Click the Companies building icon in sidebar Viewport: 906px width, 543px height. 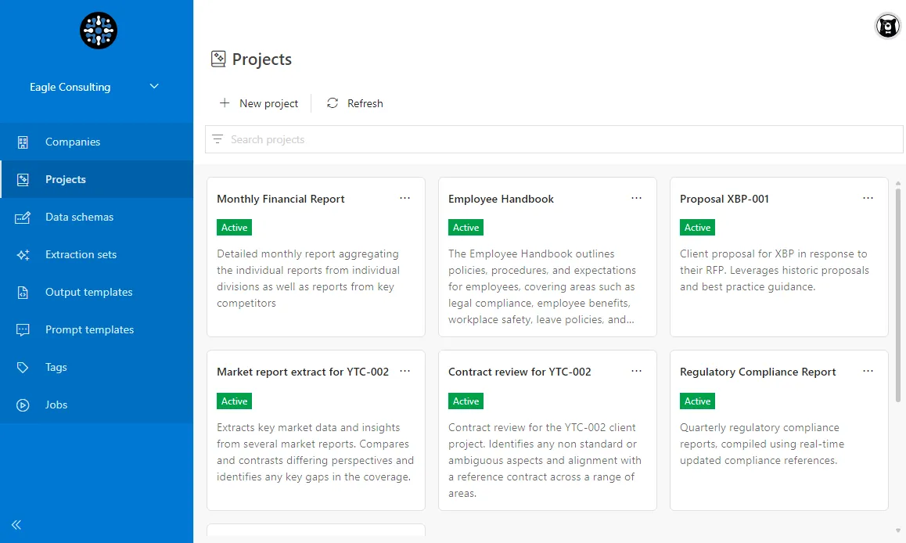pyautogui.click(x=23, y=142)
